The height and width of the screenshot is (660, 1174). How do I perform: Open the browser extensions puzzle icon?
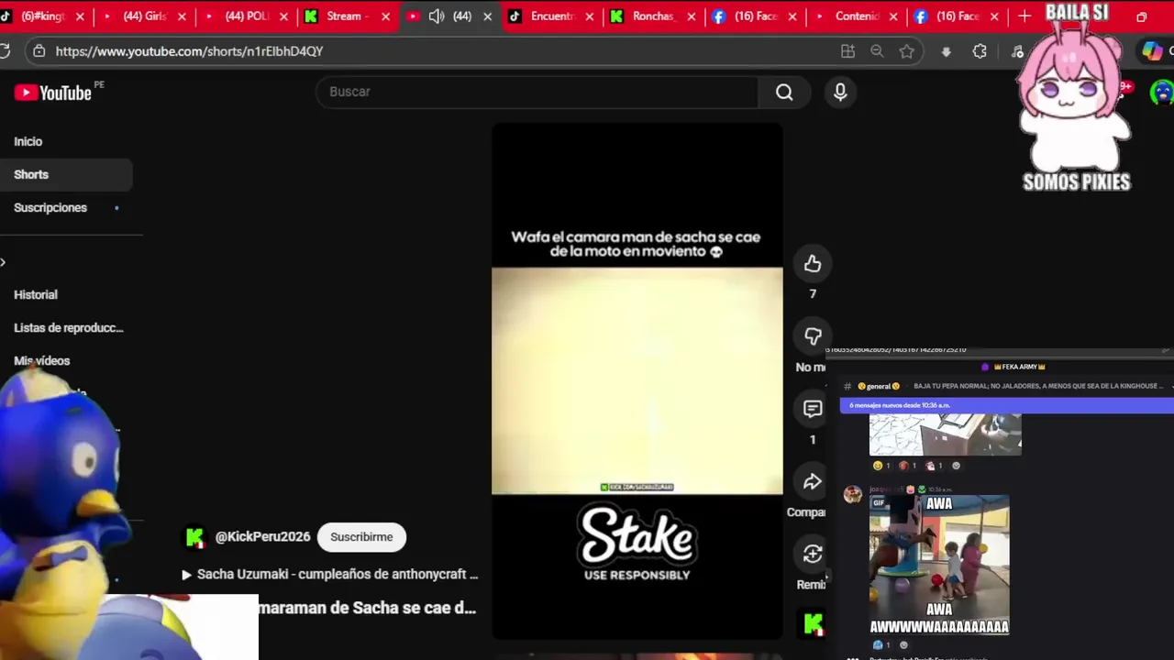pos(980,51)
